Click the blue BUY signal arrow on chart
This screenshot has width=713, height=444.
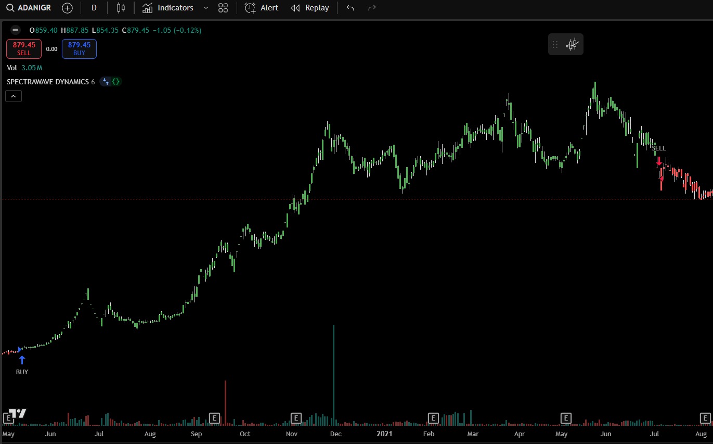[x=22, y=359]
